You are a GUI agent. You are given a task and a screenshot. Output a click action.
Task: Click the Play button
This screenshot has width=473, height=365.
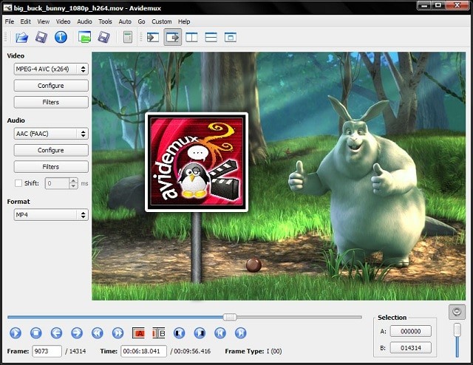click(16, 333)
